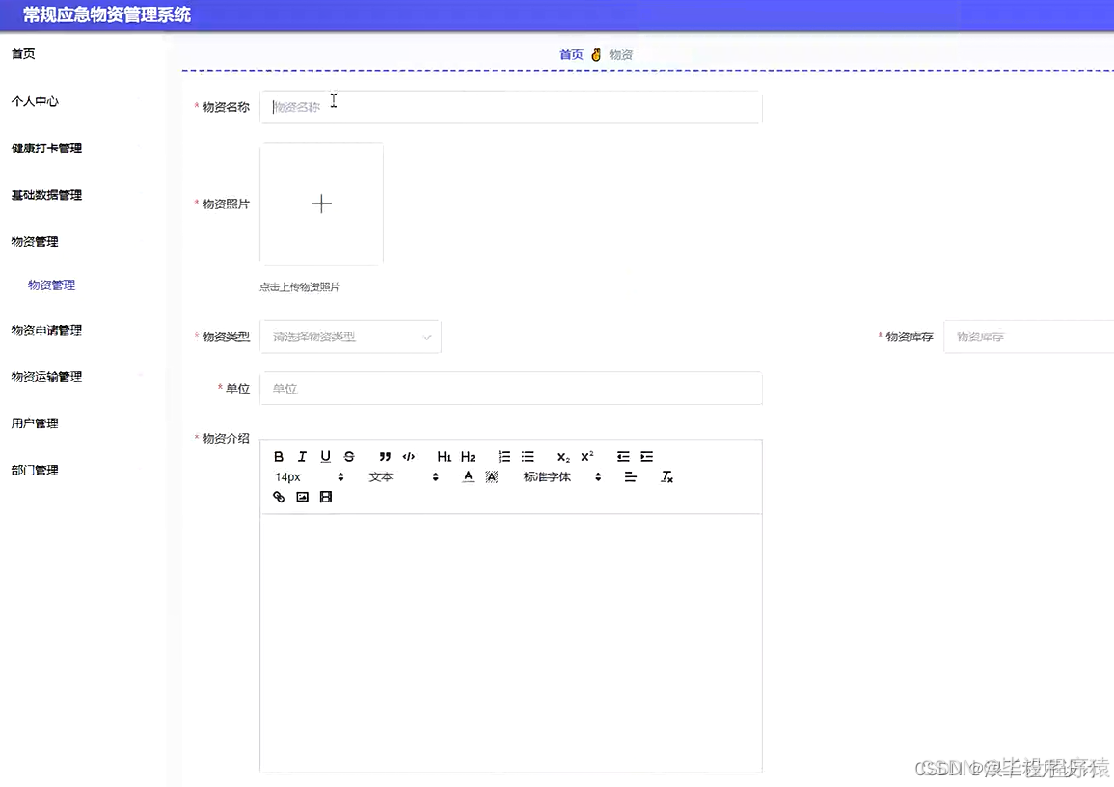Image resolution: width=1114 pixels, height=787 pixels.
Task: Click the plus icon to upload 物资照片
Action: [321, 204]
